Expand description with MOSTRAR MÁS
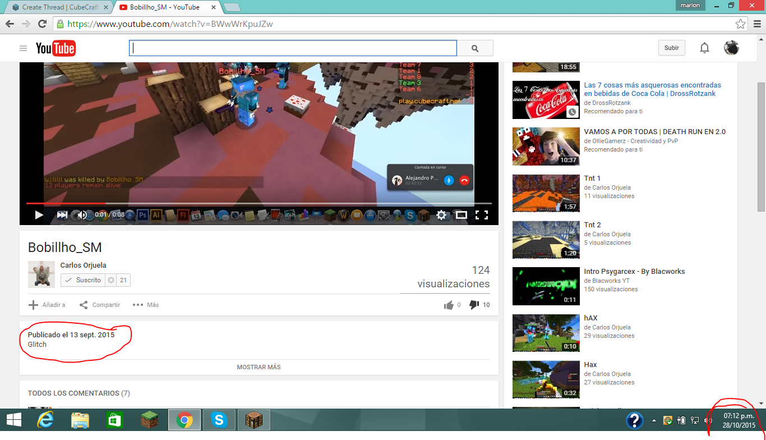766x440 pixels. 259,367
